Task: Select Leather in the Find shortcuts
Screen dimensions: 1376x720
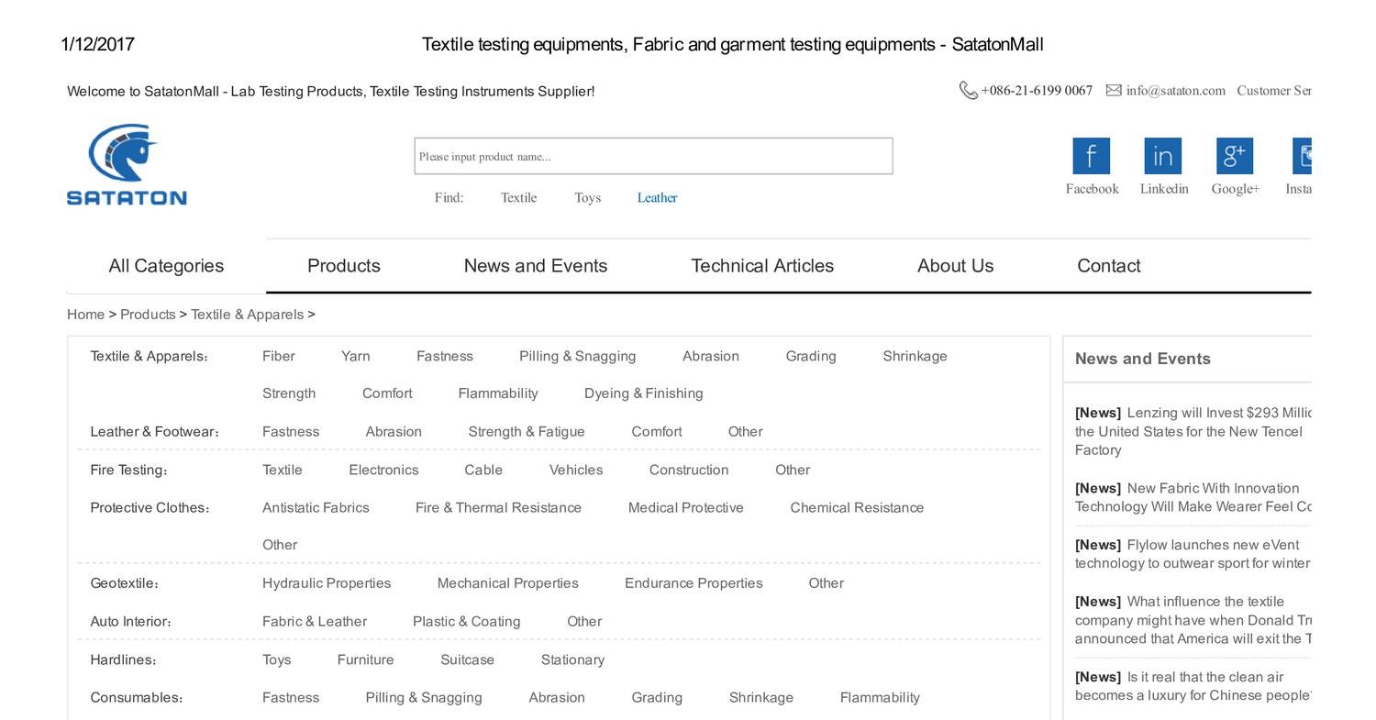Action: click(657, 198)
